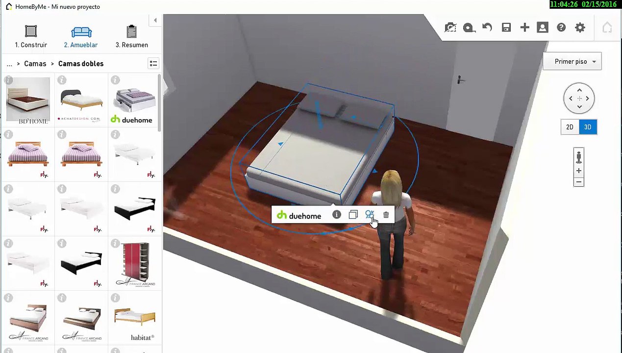This screenshot has width=622, height=353.
Task: Select the red France Arcand wardrobe bed
Action: point(135,265)
